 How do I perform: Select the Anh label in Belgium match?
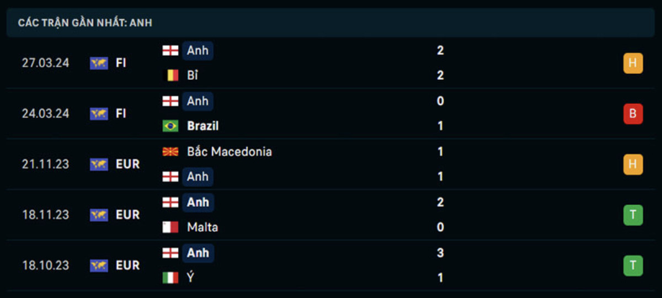[x=198, y=51]
